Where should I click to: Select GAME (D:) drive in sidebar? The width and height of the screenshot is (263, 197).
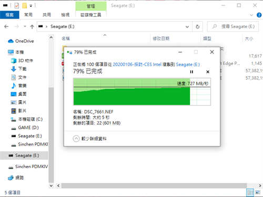click(25, 128)
